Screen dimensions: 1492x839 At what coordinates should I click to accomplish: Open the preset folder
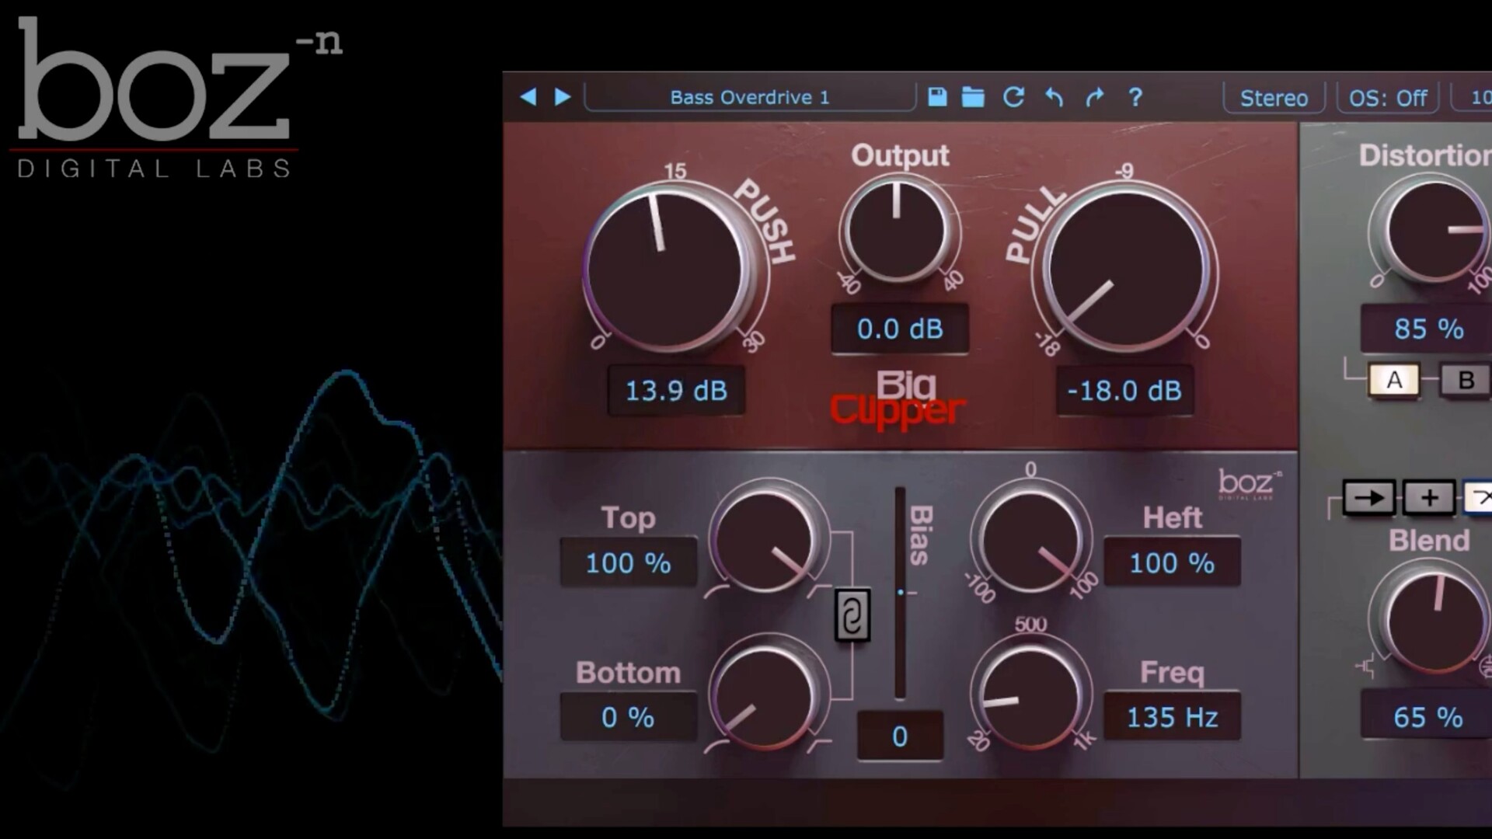[973, 97]
